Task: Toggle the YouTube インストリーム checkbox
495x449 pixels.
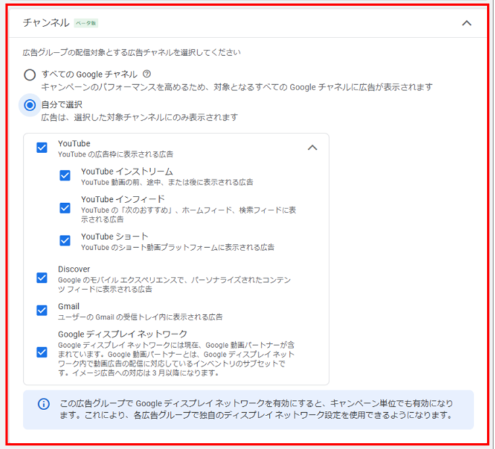Action: point(65,176)
